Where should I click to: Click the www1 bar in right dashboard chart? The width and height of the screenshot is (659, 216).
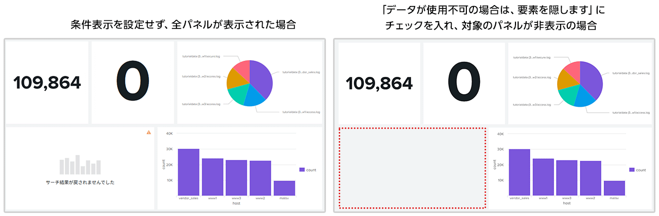click(x=543, y=177)
